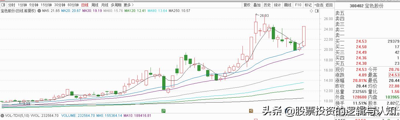
Task: Click the 买四 price 24.36
Action: (361, 58)
